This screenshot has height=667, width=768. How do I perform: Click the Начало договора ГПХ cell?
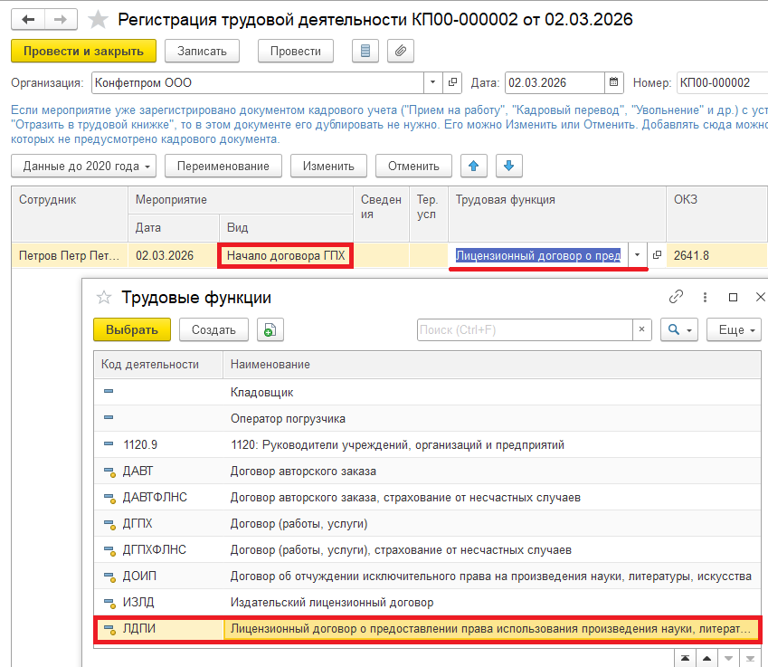(x=286, y=255)
